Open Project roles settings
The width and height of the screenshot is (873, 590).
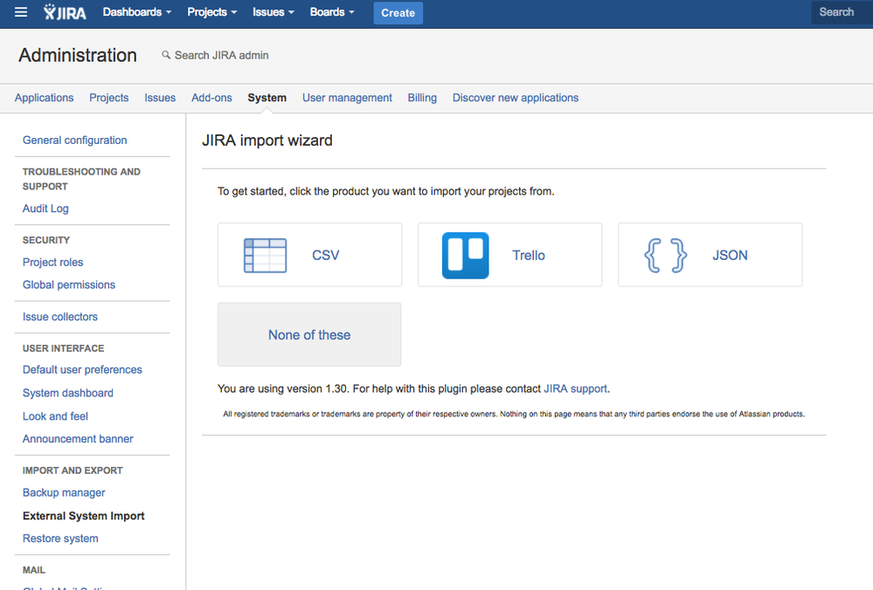coord(53,263)
